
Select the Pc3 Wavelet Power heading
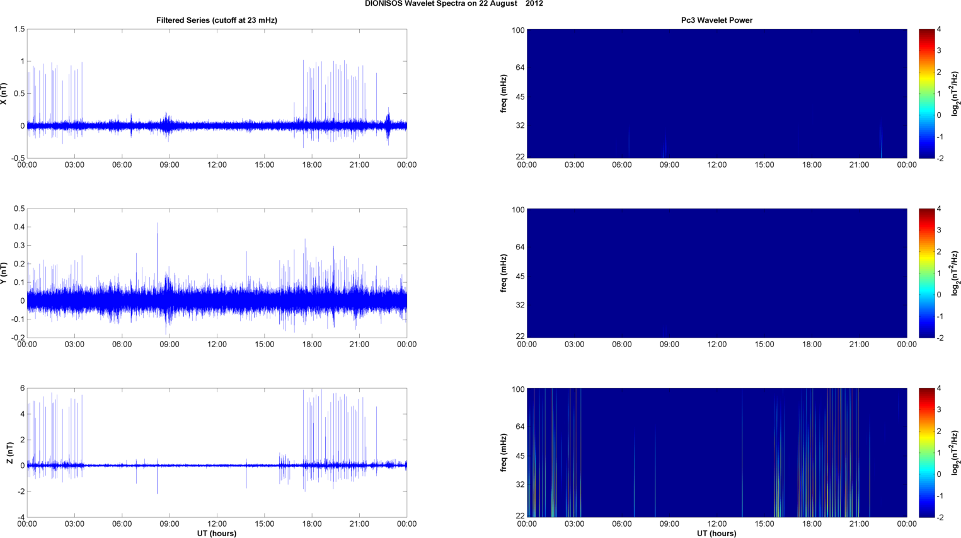click(x=716, y=20)
